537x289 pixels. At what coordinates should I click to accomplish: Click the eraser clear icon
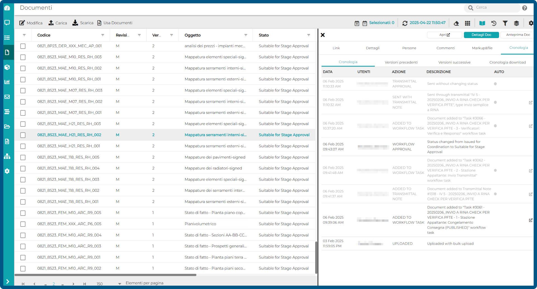[x=456, y=23]
